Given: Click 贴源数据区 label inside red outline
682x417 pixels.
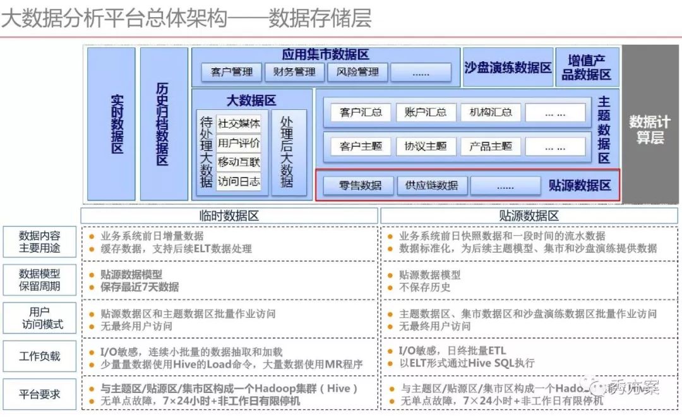Looking at the screenshot, I should pos(580,186).
